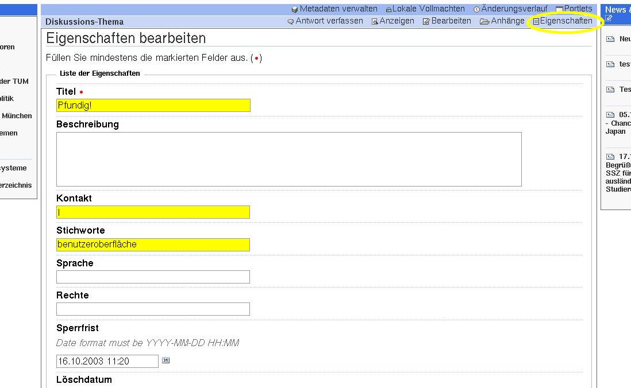Click the Sperrfrist date field
This screenshot has height=388, width=631.
[x=107, y=361]
